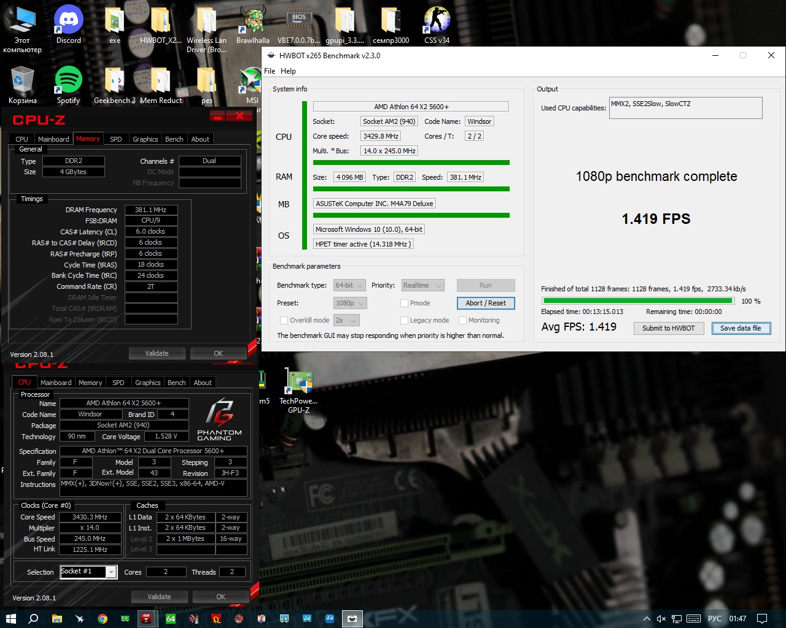Open the Discord desktop shortcut

coord(69,25)
